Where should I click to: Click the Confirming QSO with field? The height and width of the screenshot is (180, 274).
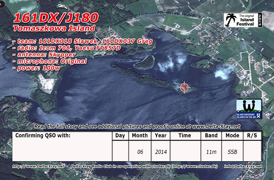pyautogui.click(x=62, y=146)
